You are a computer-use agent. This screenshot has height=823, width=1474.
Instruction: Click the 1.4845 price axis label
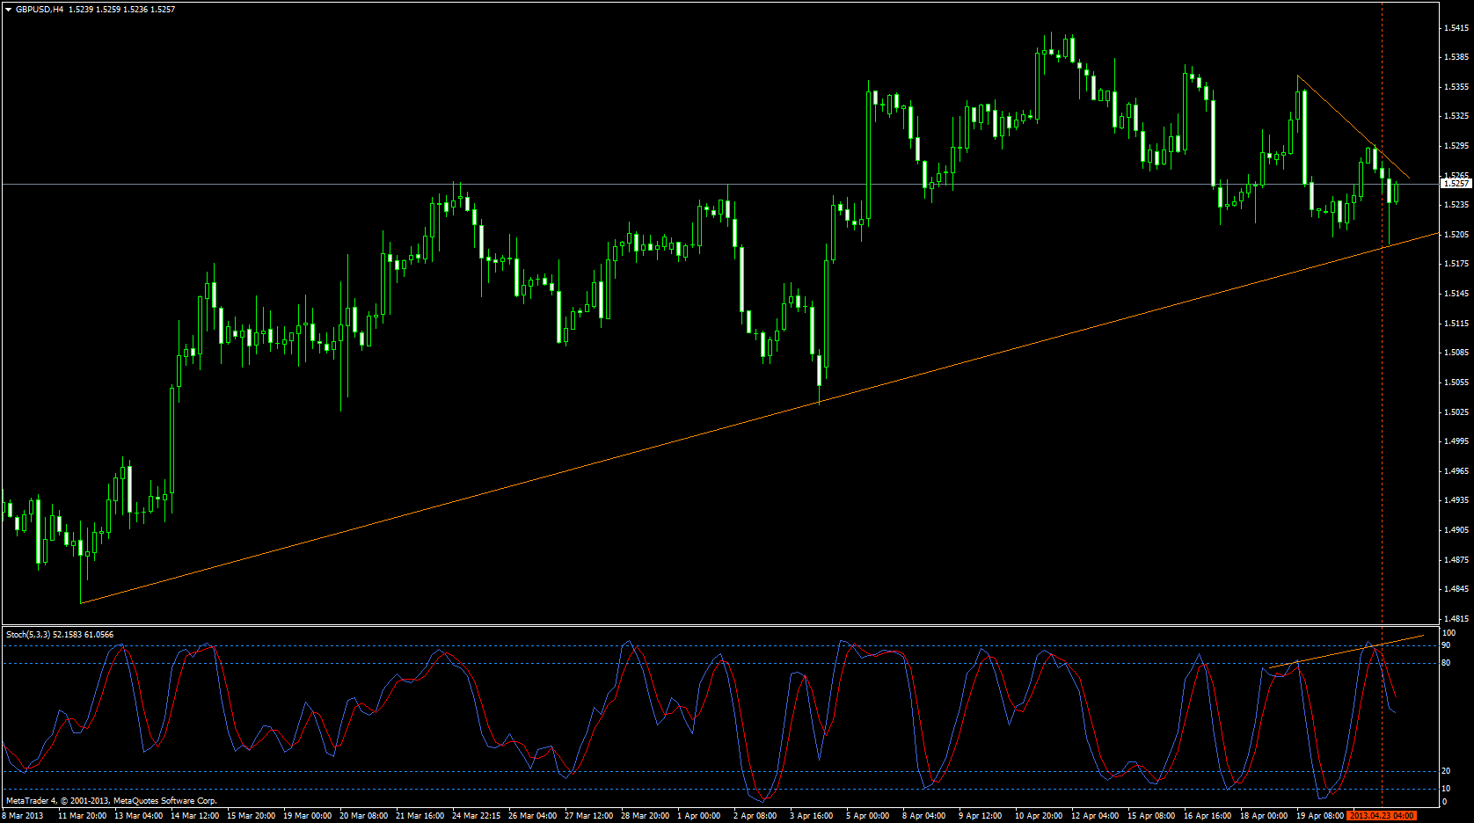1456,589
